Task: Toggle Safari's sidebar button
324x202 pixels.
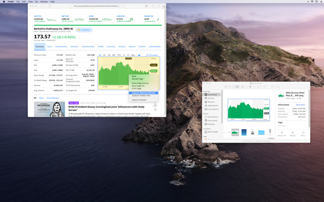Action: 50,6
